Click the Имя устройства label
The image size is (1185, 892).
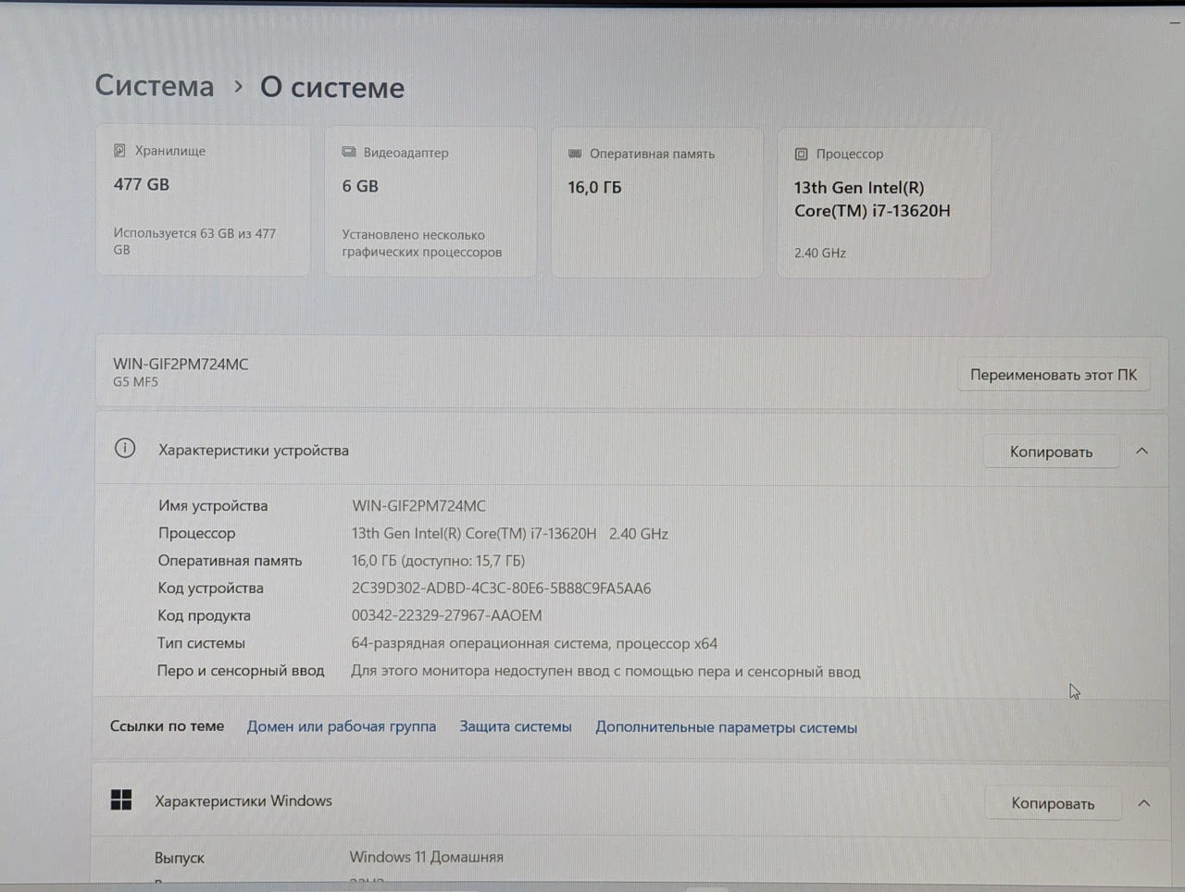213,505
